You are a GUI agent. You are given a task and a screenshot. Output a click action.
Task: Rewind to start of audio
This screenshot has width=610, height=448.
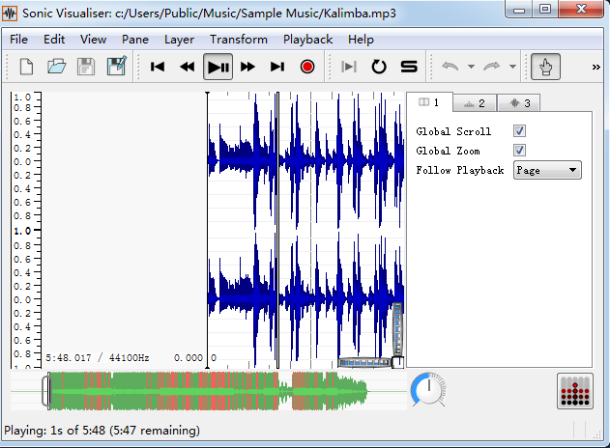[158, 67]
